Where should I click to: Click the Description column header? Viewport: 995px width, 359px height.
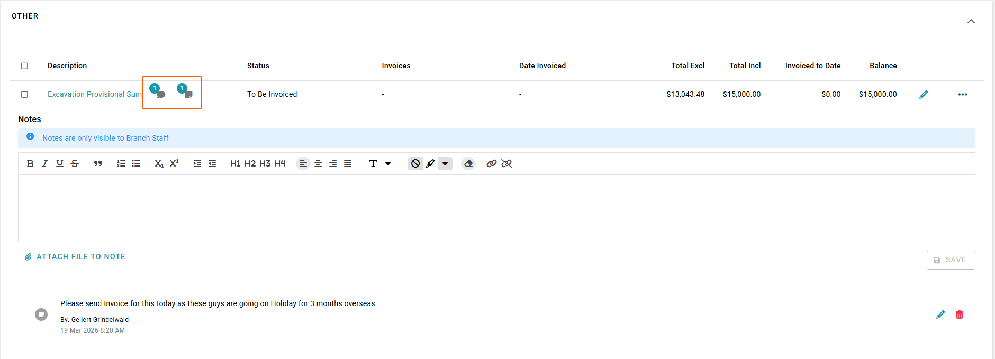point(67,66)
